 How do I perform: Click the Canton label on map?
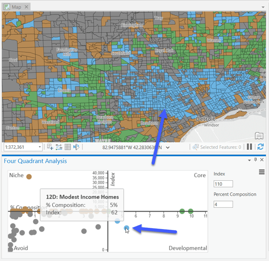coord(12,128)
